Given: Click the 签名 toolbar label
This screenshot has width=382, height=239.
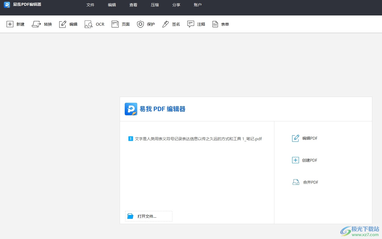Looking at the screenshot, I should point(176,24).
